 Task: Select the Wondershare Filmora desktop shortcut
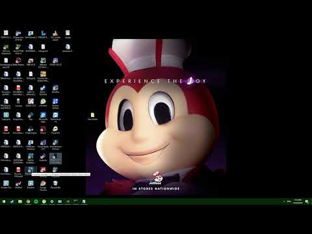pyautogui.click(x=55, y=144)
